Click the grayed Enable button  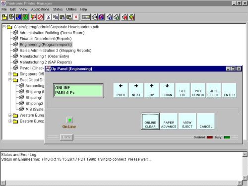pyautogui.click(x=66, y=137)
